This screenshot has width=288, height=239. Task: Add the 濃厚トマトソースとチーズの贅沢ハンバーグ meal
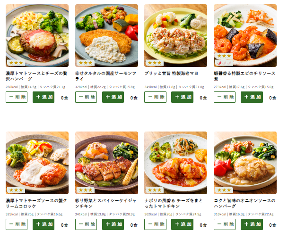click(44, 97)
